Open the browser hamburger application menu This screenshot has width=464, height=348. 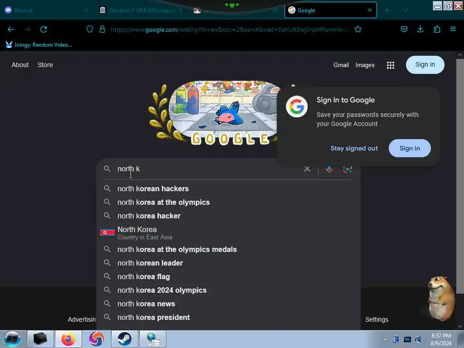click(453, 29)
